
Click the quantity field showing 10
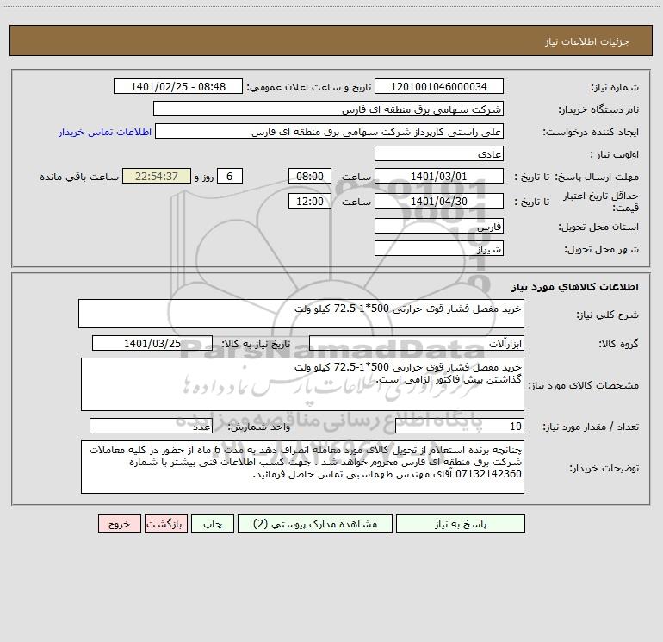pyautogui.click(x=460, y=426)
